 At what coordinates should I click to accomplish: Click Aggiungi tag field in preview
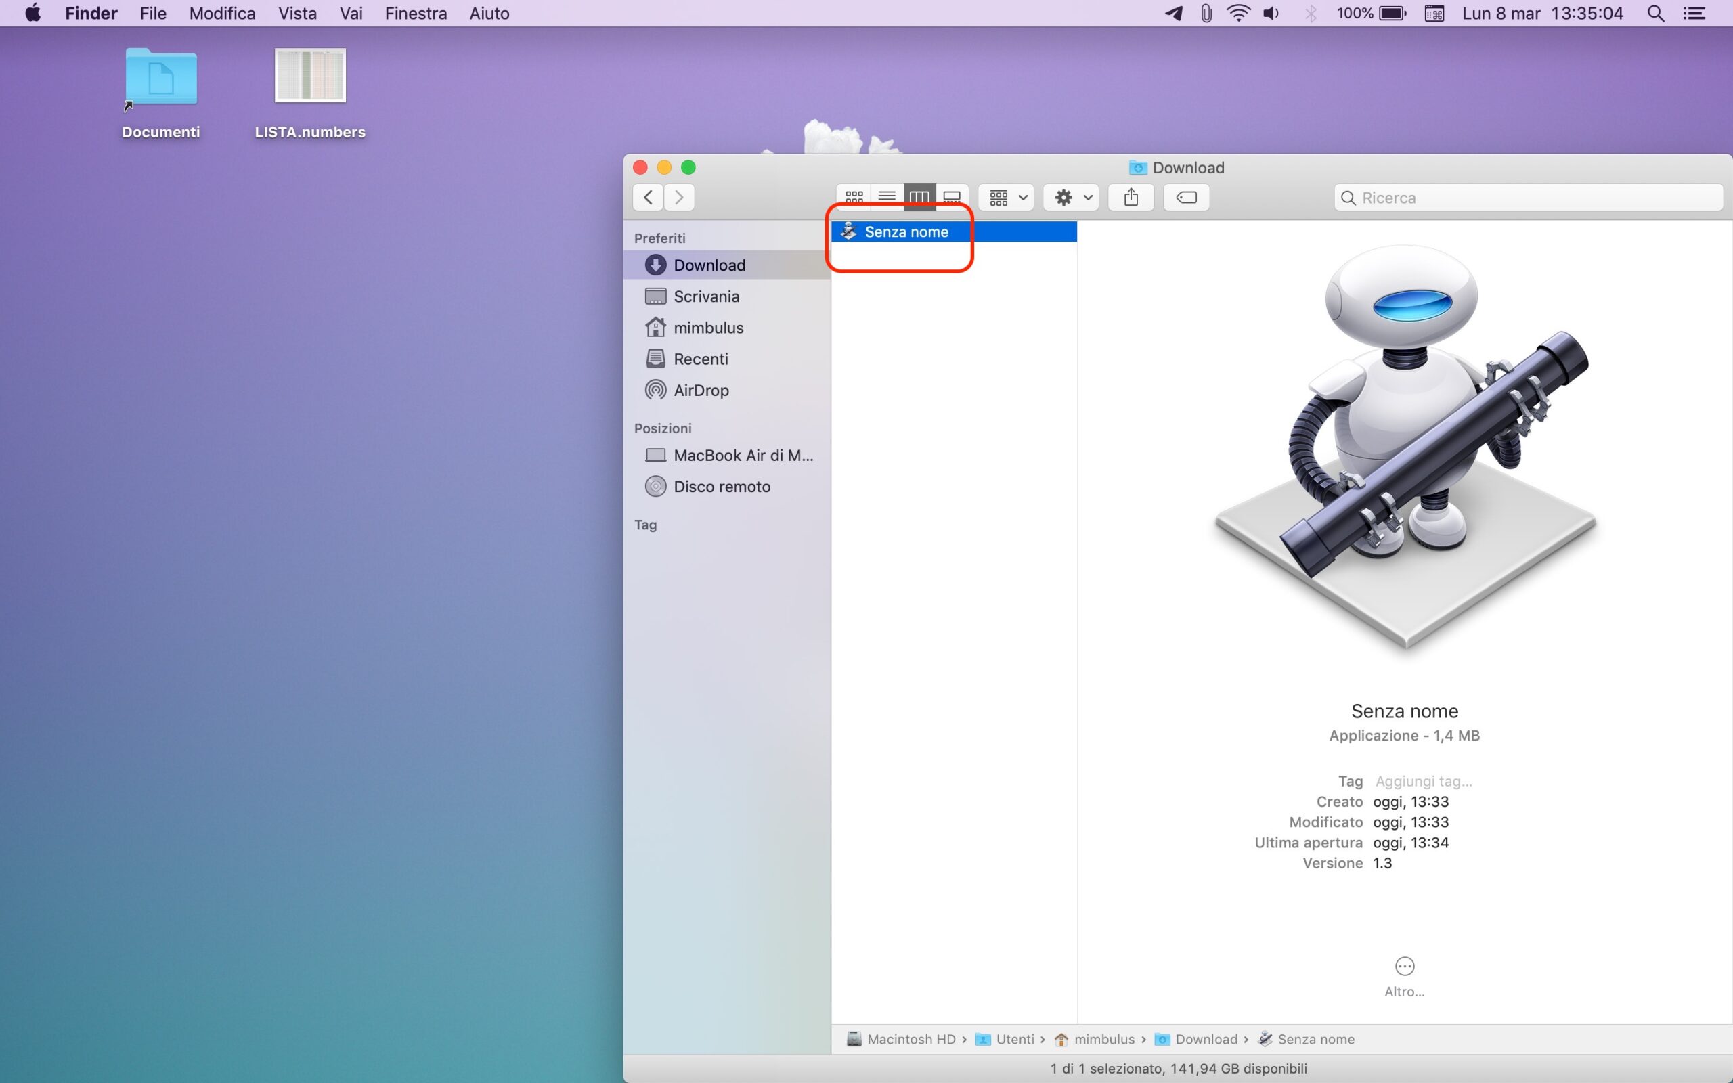tap(1423, 781)
